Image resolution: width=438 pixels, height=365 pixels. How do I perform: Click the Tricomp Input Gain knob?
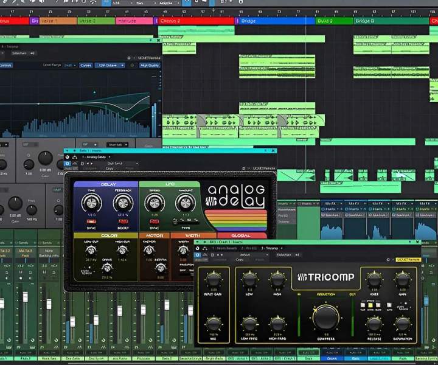(214, 280)
